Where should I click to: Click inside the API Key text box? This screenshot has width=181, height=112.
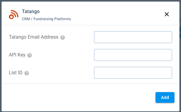(133, 55)
